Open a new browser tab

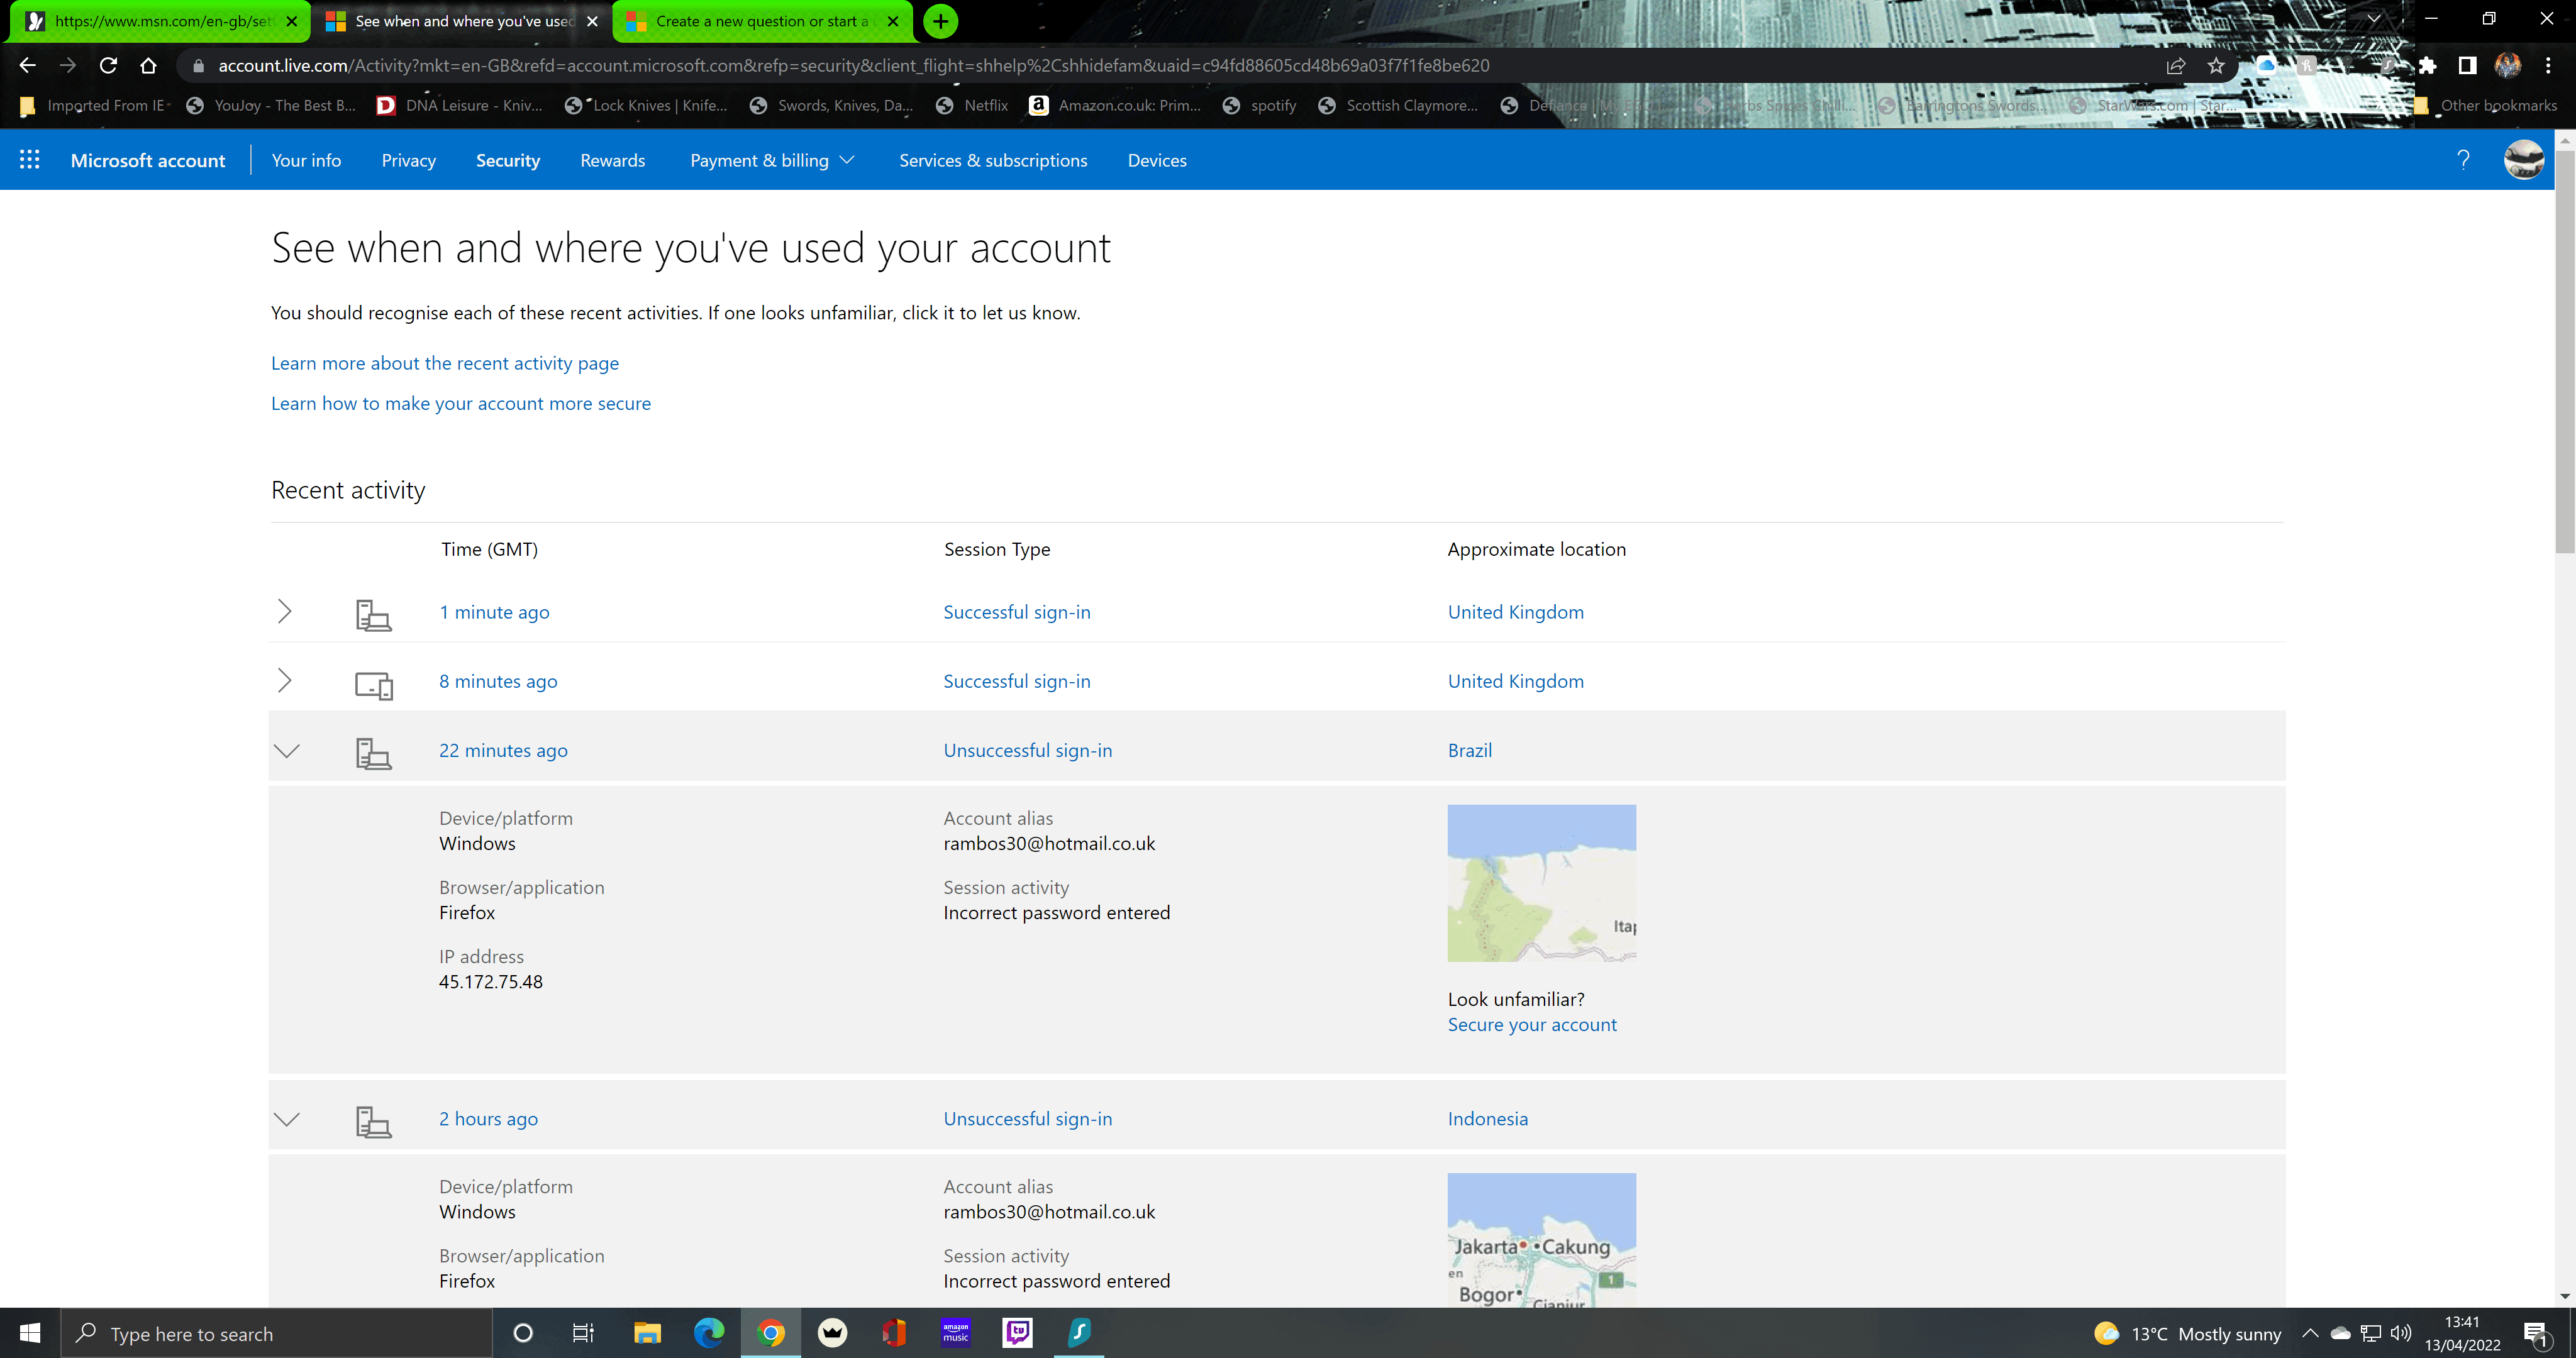940,21
